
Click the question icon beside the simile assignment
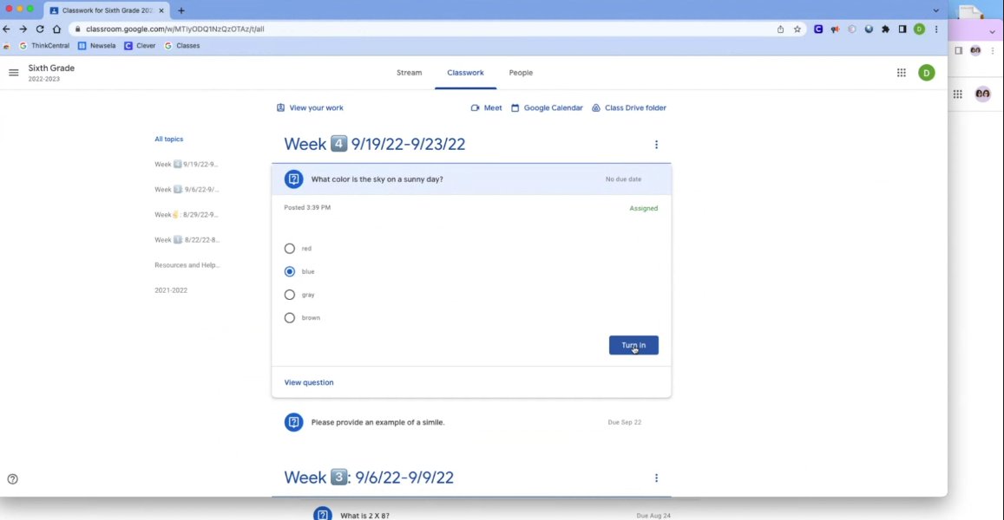tap(294, 422)
